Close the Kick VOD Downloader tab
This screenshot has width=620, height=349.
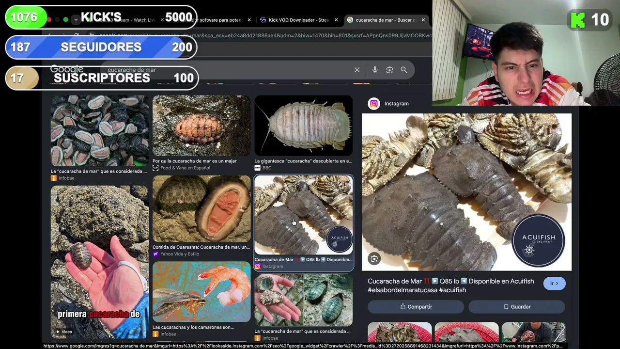(x=336, y=20)
